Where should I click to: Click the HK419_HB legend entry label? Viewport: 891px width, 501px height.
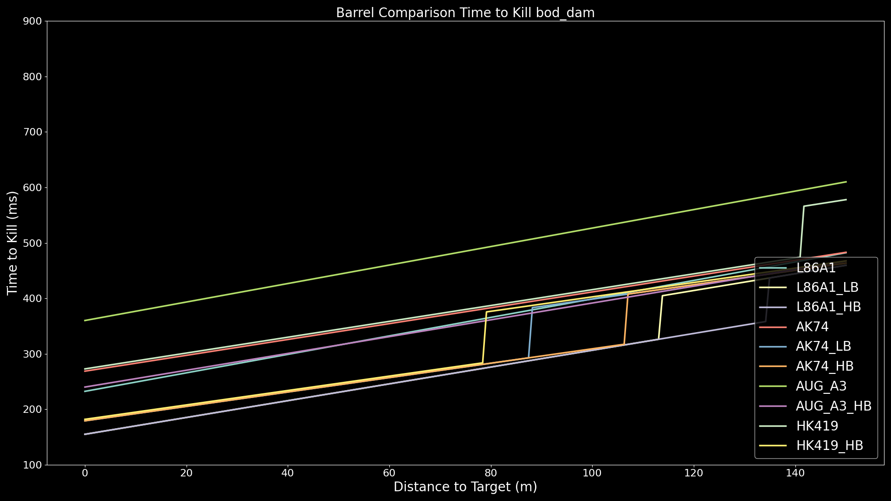point(829,446)
